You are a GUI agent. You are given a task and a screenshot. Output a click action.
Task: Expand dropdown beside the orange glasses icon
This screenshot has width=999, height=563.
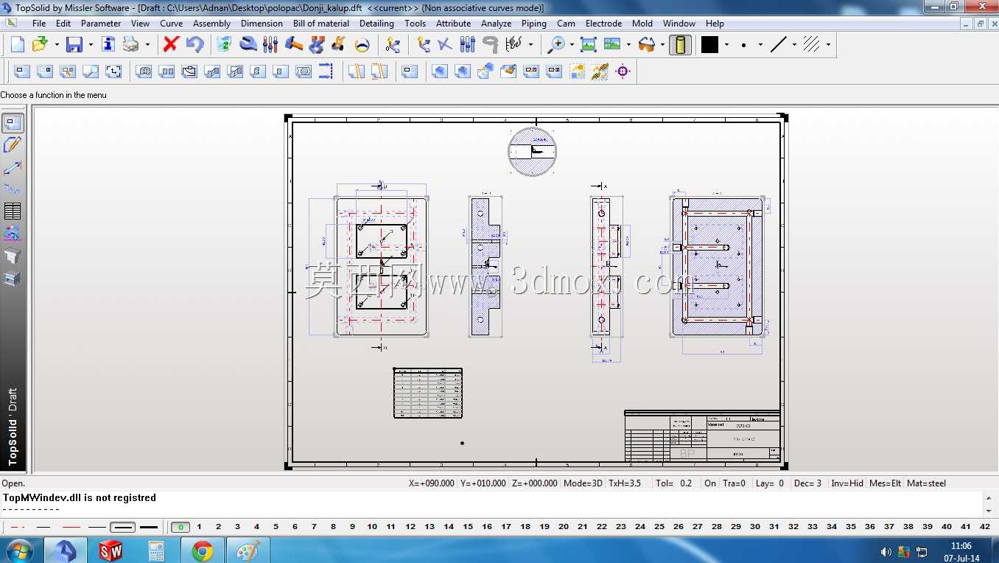point(662,45)
